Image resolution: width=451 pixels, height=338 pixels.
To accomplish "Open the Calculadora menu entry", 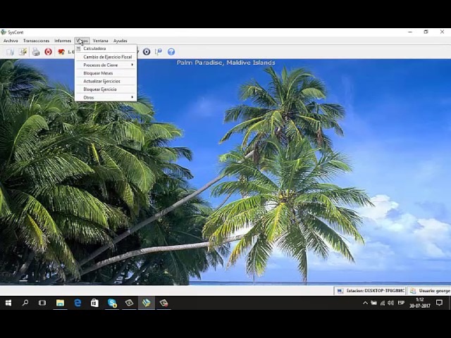I will (94, 49).
